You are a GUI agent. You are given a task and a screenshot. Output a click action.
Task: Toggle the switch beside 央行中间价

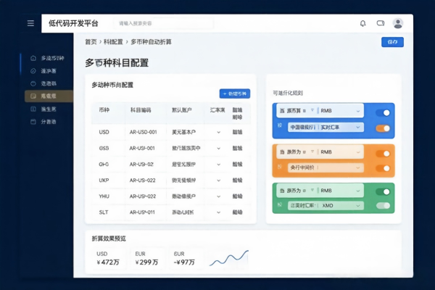click(383, 168)
